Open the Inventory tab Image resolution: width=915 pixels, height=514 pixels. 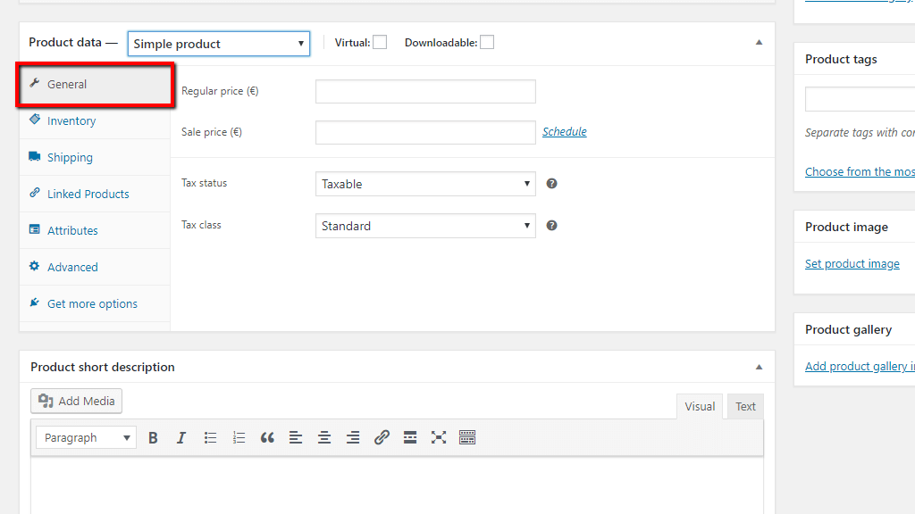(x=95, y=120)
